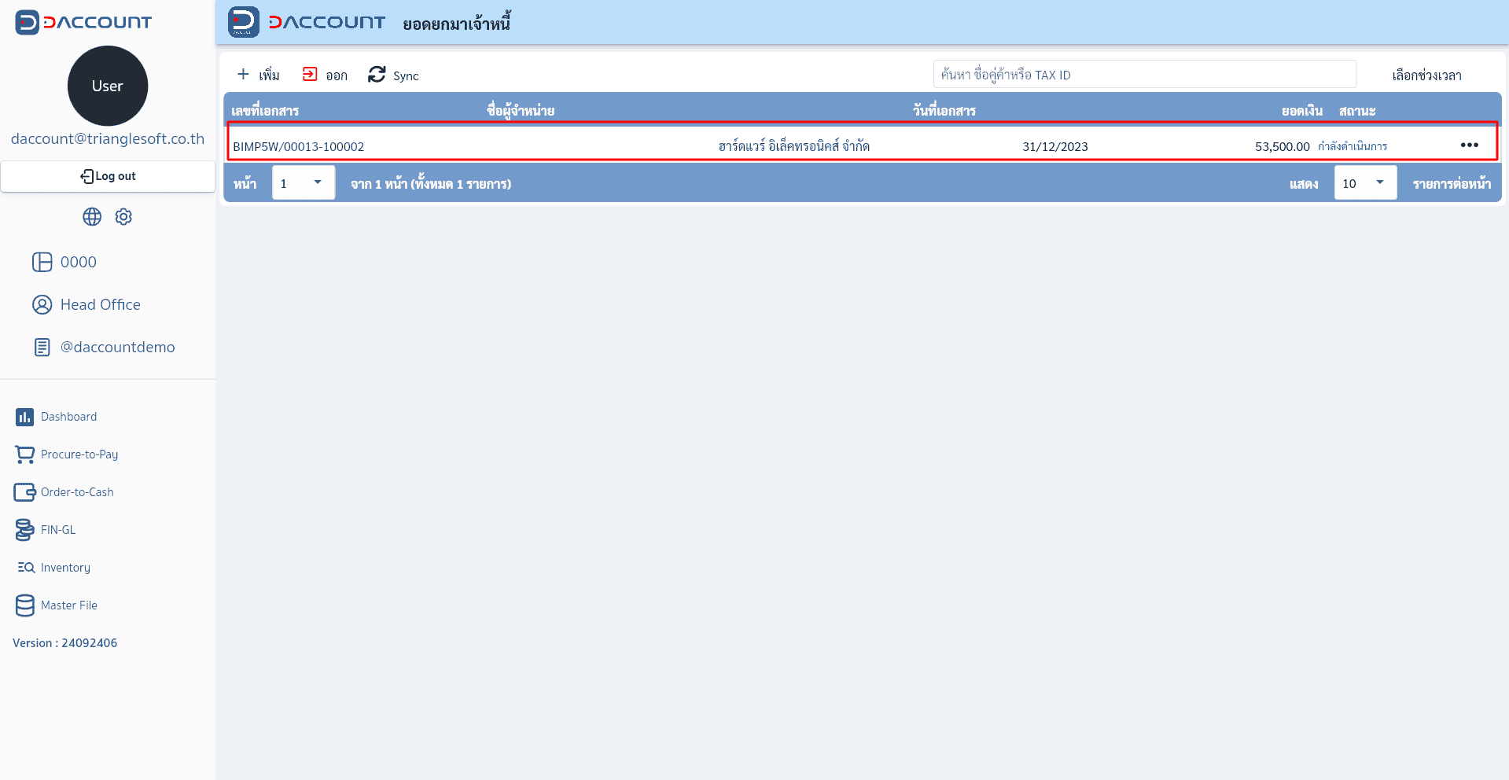Click the Inventory search icon
1509x780 pixels.
click(x=26, y=568)
